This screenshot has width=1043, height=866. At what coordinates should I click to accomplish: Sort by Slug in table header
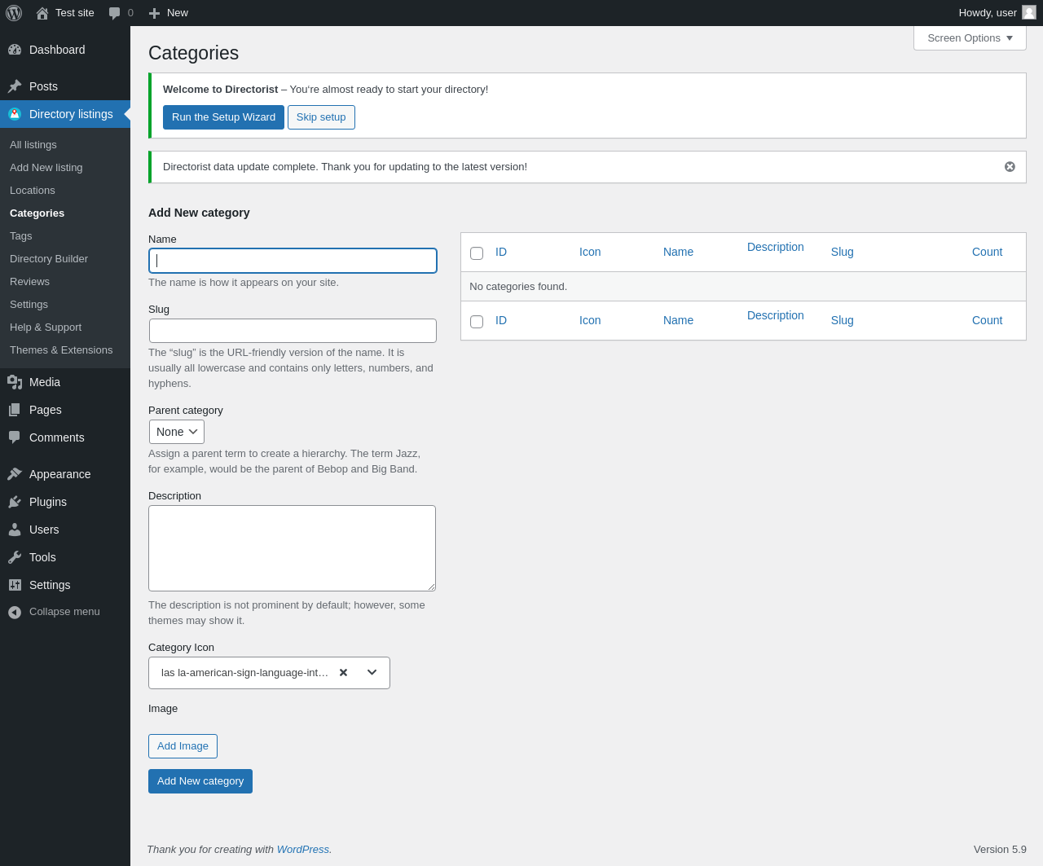[843, 252]
